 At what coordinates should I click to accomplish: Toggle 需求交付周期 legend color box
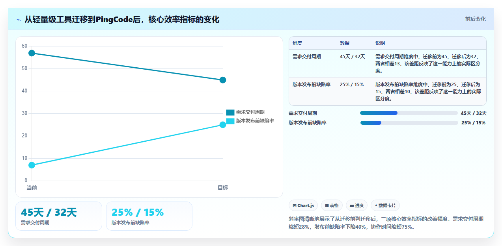230,112
